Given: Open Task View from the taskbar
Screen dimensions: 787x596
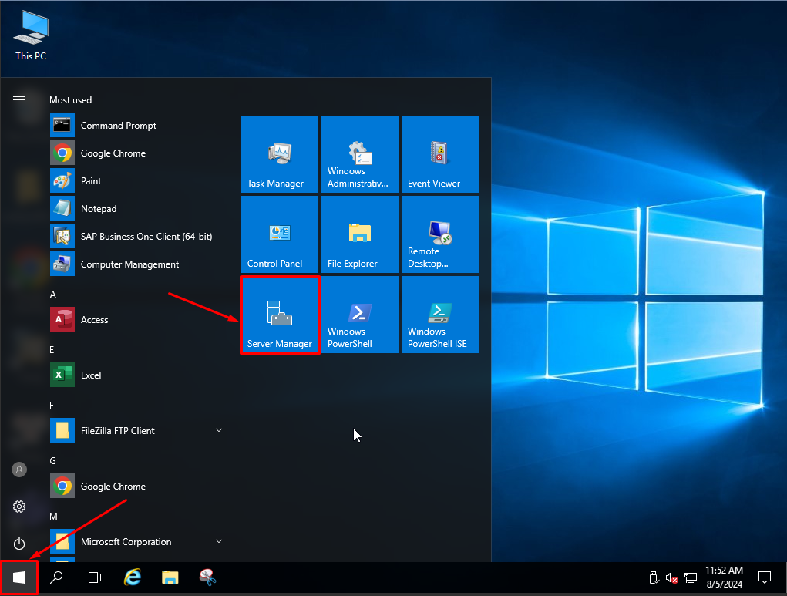Looking at the screenshot, I should click(93, 578).
